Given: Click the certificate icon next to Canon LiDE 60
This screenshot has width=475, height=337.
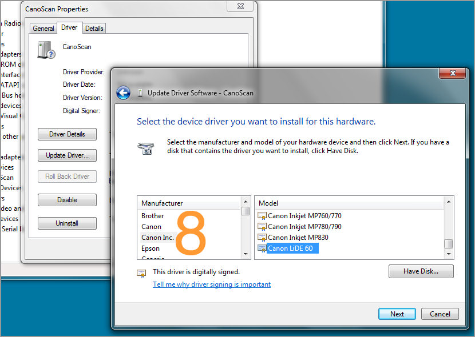Looking at the screenshot, I should click(x=262, y=248).
